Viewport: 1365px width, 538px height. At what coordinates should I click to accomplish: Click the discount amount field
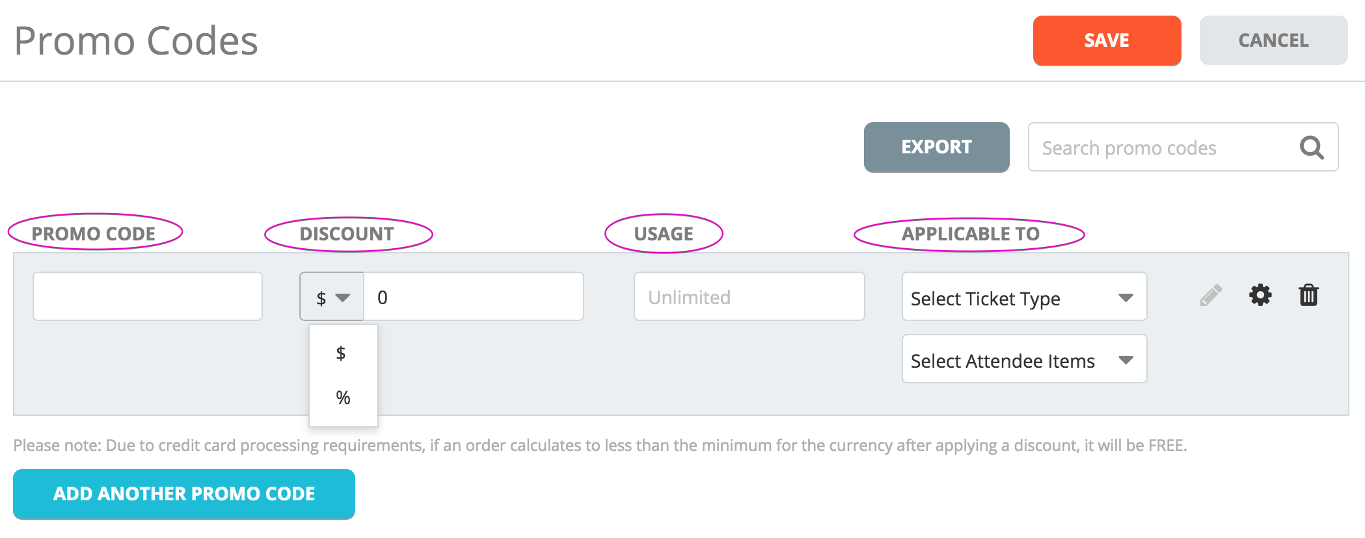[474, 296]
